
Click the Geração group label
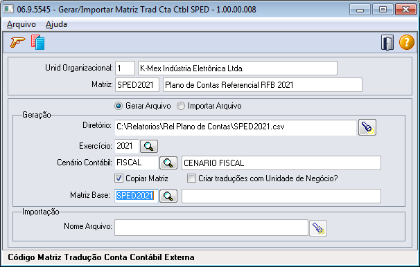pos(37,115)
